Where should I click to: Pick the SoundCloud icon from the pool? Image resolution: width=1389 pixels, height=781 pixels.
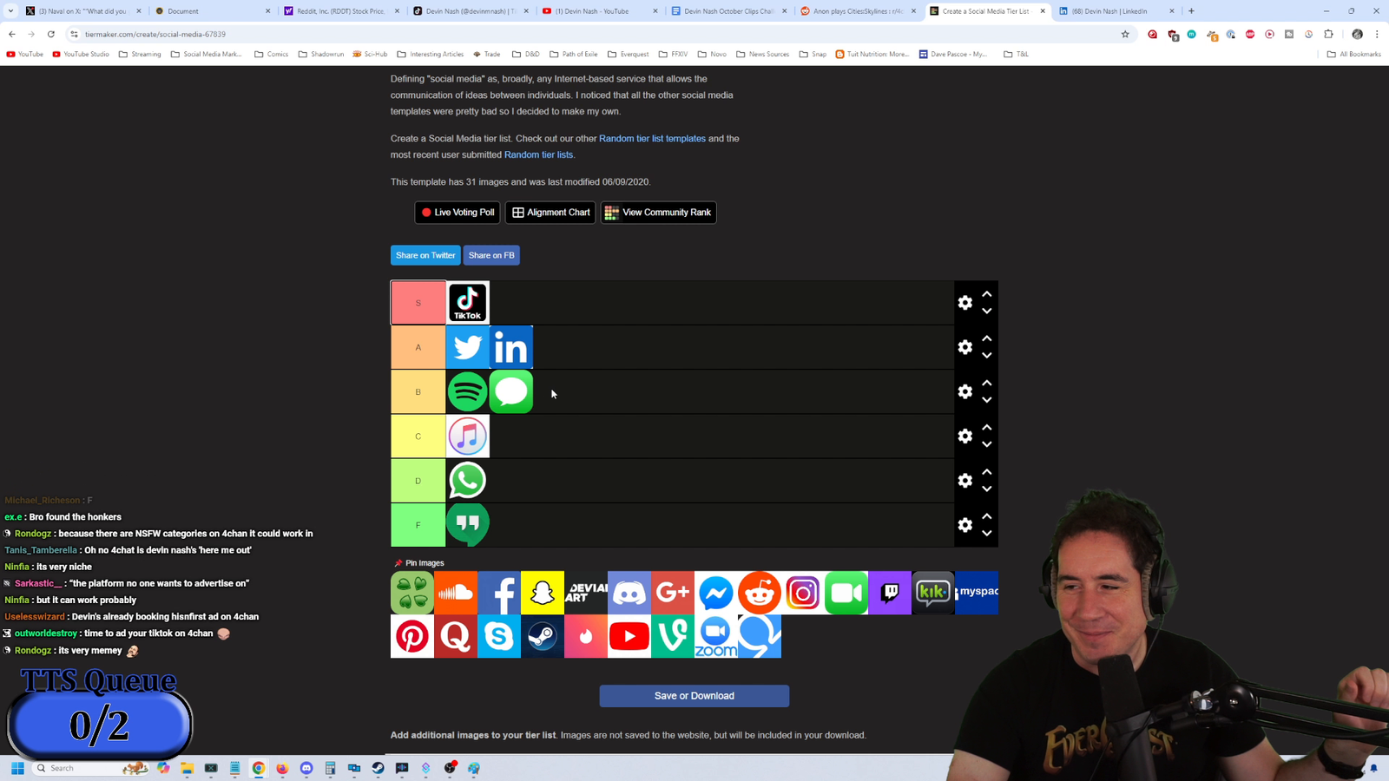[456, 593]
